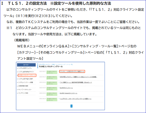Click the arrow beside システム利用マニュアル
146x113 pixels.
coord(18,68)
